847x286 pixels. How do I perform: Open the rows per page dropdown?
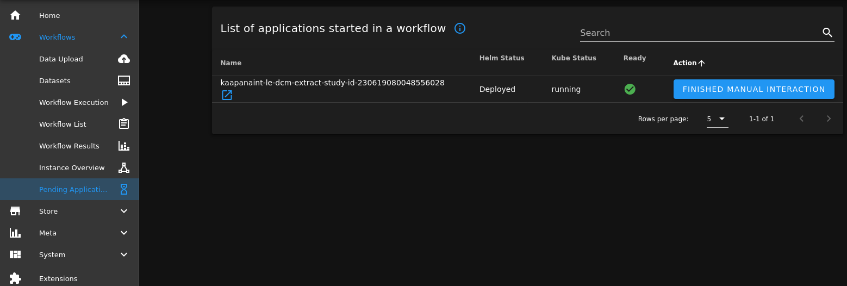point(717,119)
